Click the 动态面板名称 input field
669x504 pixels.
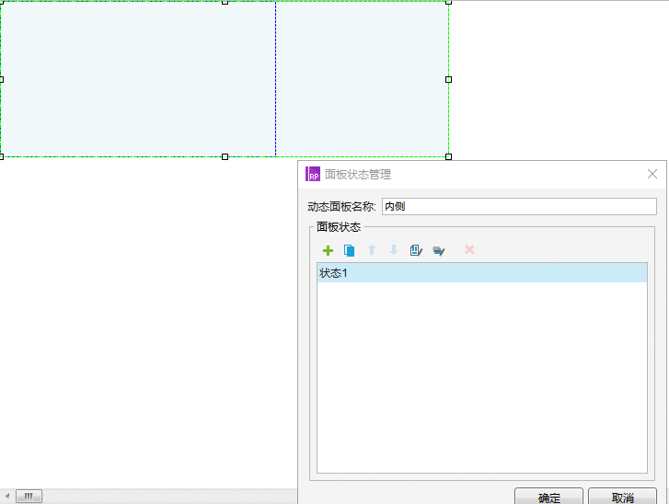pos(519,206)
